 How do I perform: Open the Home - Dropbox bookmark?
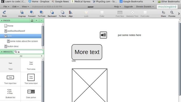point(39,1)
